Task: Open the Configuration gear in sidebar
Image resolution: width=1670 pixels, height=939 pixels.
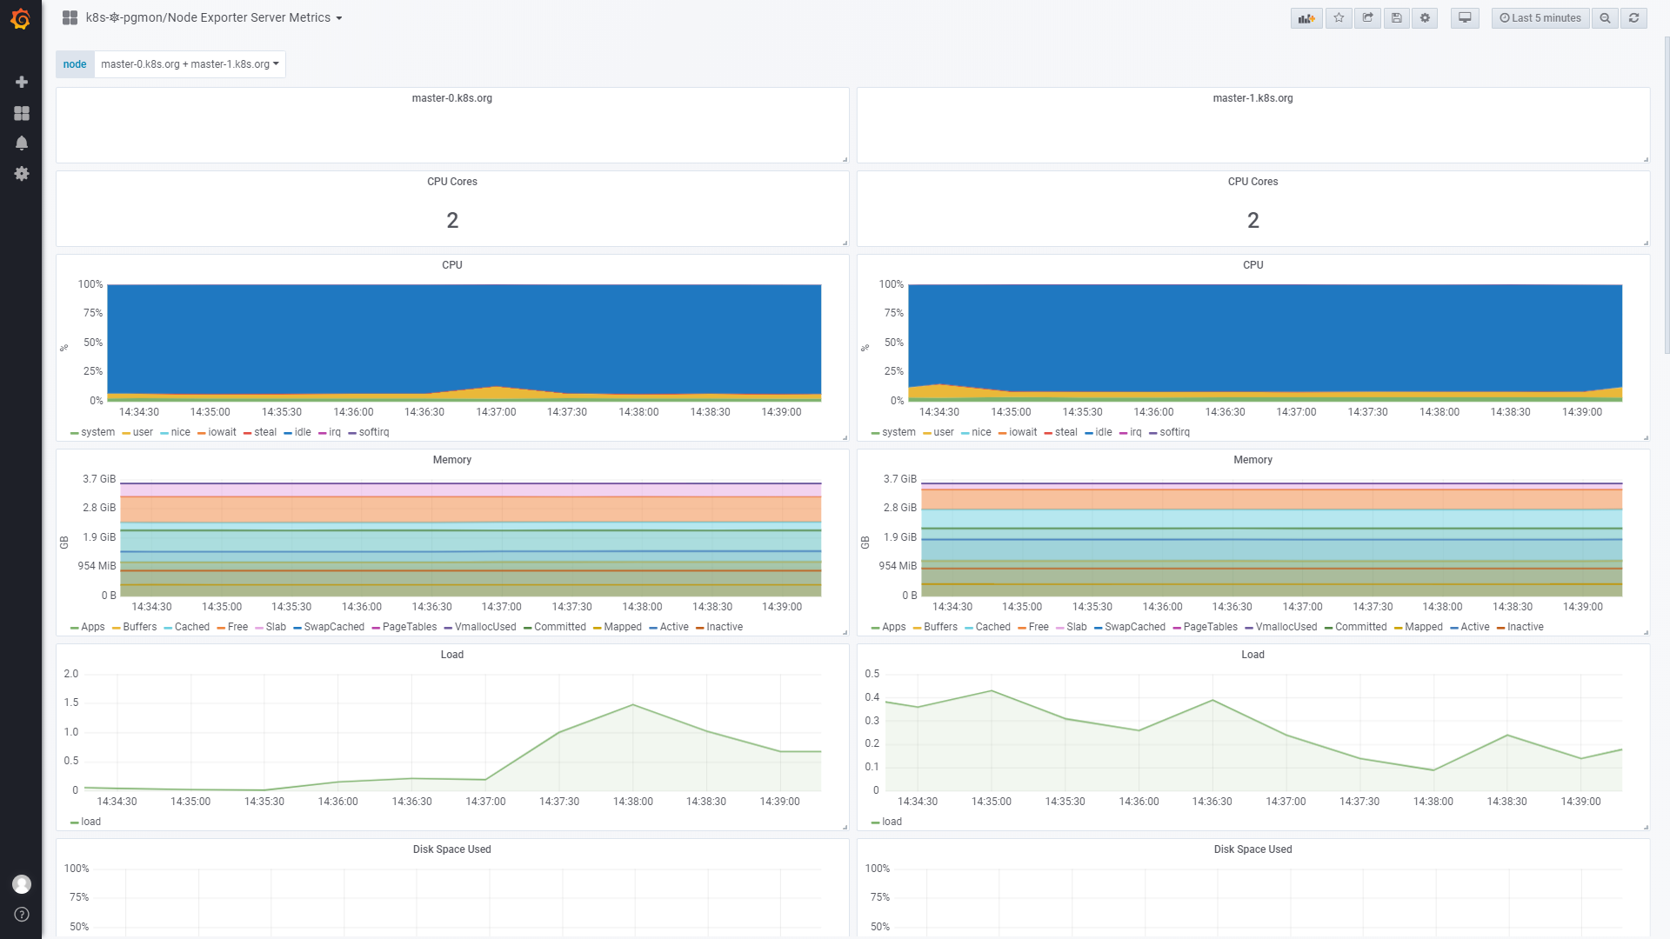Action: tap(22, 174)
